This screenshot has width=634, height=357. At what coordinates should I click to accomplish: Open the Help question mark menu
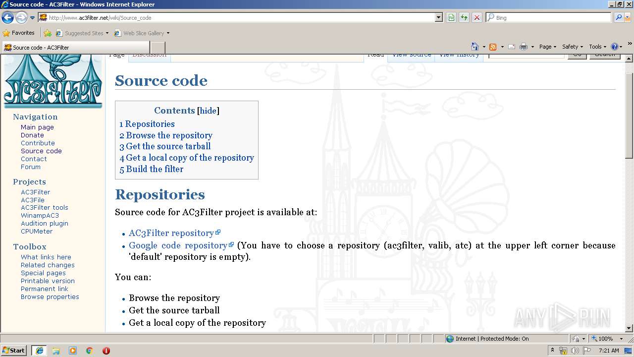tap(617, 47)
